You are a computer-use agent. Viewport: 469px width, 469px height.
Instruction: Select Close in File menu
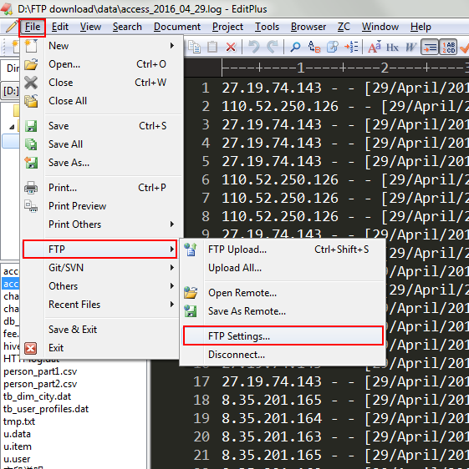[x=102, y=83]
